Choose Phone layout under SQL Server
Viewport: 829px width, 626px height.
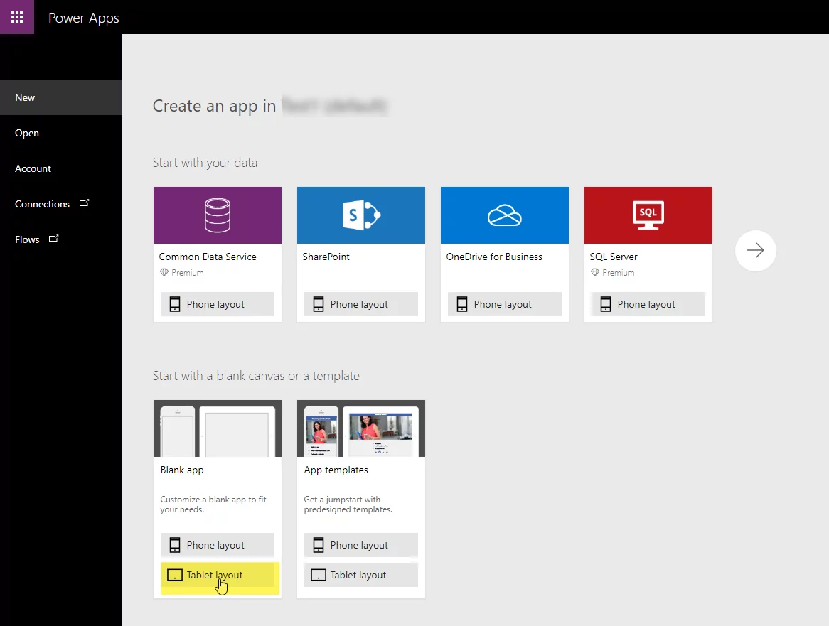[648, 304]
